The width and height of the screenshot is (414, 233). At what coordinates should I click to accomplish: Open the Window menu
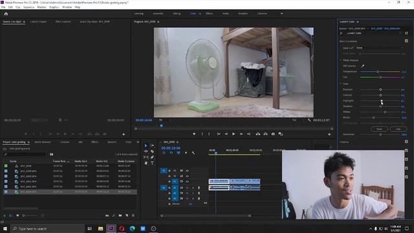67,7
